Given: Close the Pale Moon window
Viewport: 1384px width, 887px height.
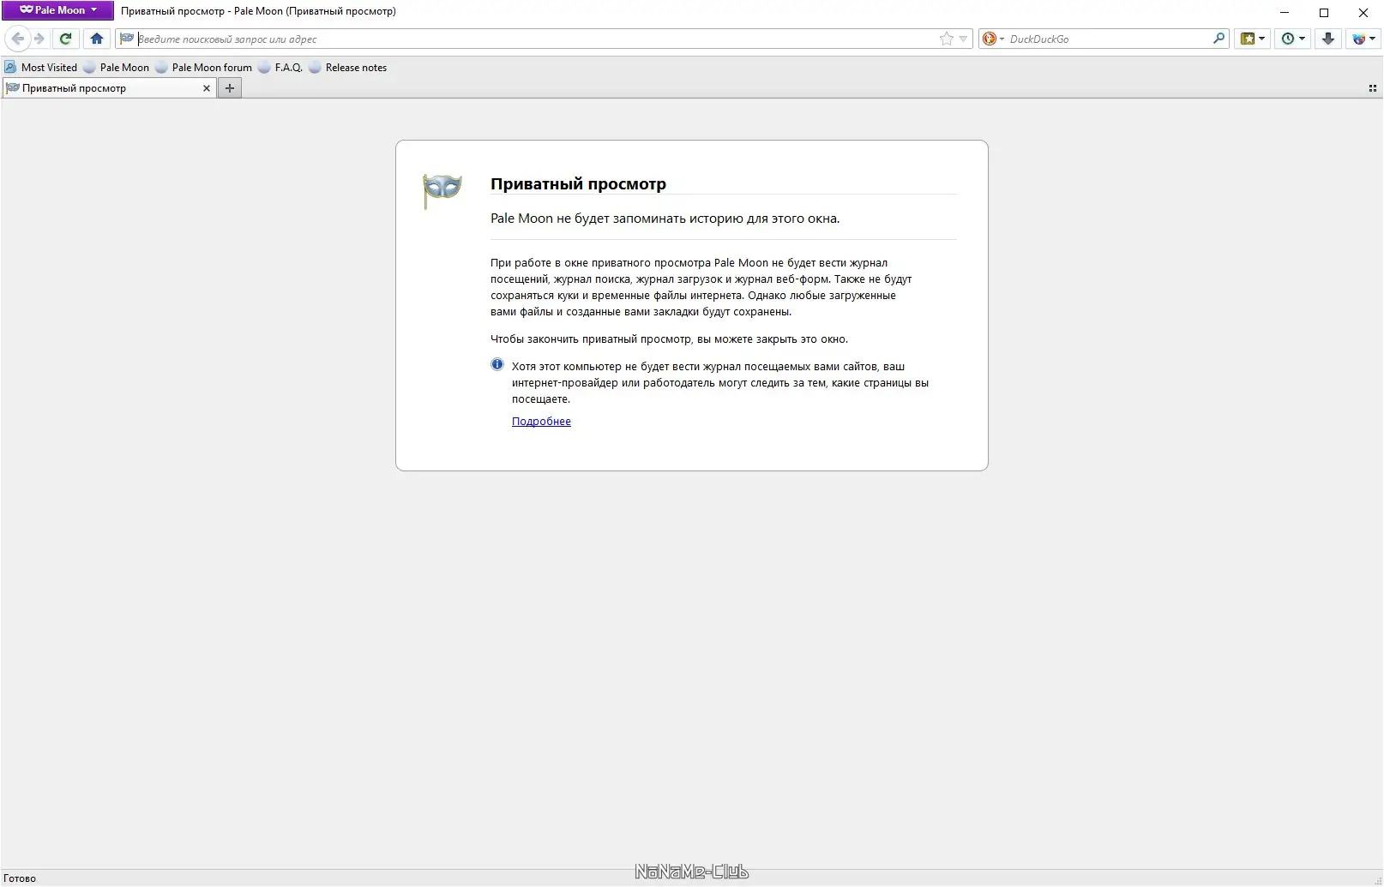Looking at the screenshot, I should coord(1363,12).
